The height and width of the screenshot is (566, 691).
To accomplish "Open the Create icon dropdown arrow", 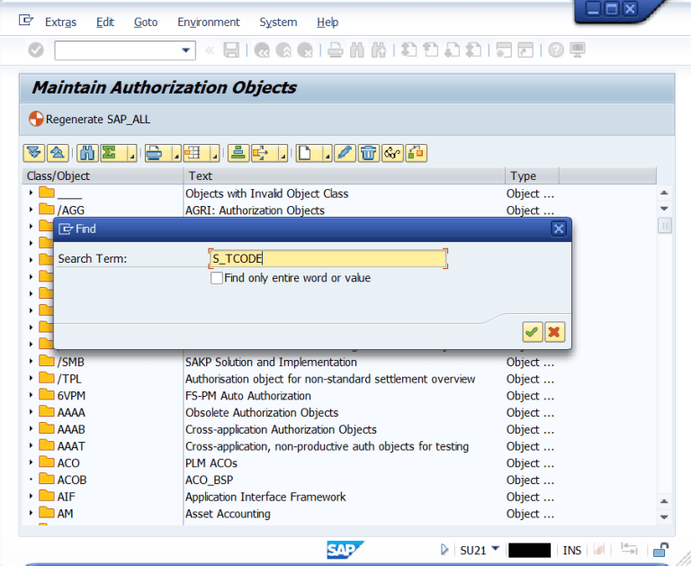I will (x=327, y=155).
